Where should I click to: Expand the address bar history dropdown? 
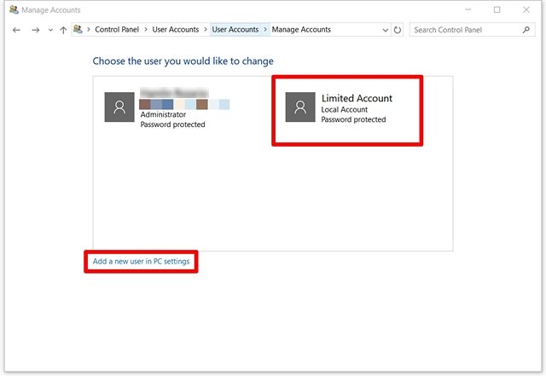pos(384,30)
